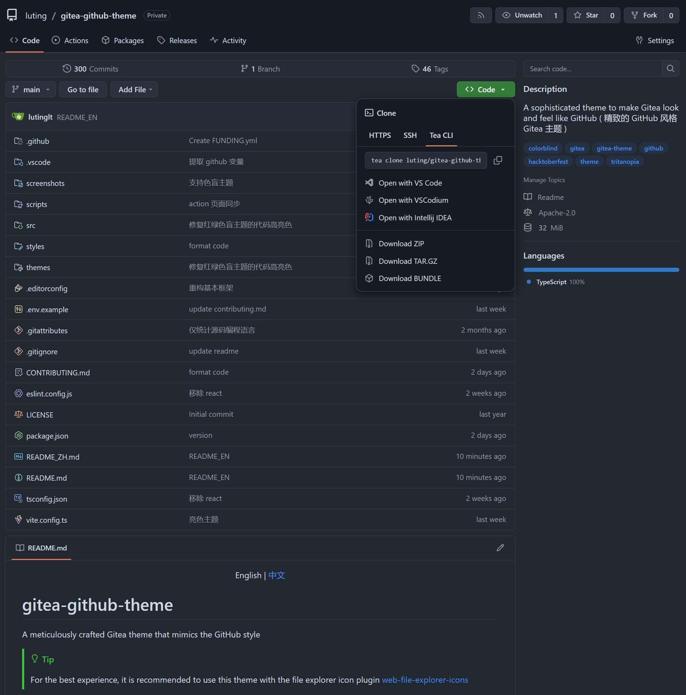Screen dimensions: 686x695
Task: Open the web-file-explorer-icons link
Action: click(x=425, y=680)
